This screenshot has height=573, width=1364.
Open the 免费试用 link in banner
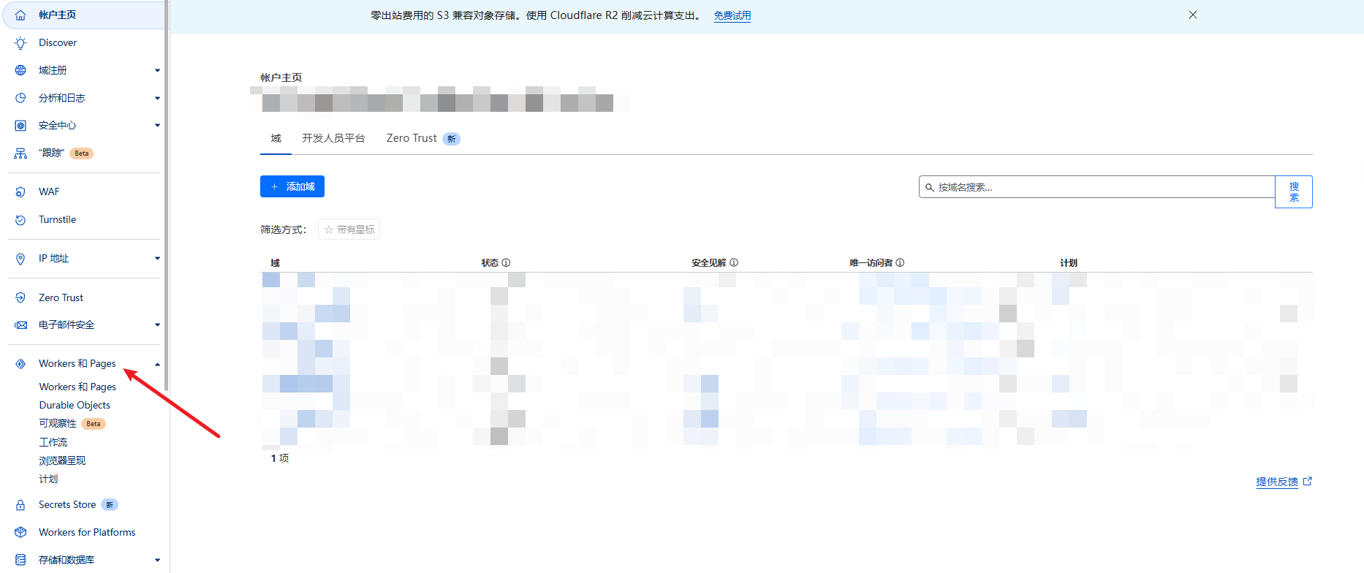(732, 15)
